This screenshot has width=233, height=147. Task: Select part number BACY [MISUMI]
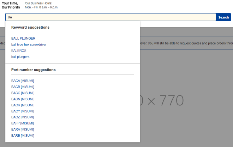(23, 111)
